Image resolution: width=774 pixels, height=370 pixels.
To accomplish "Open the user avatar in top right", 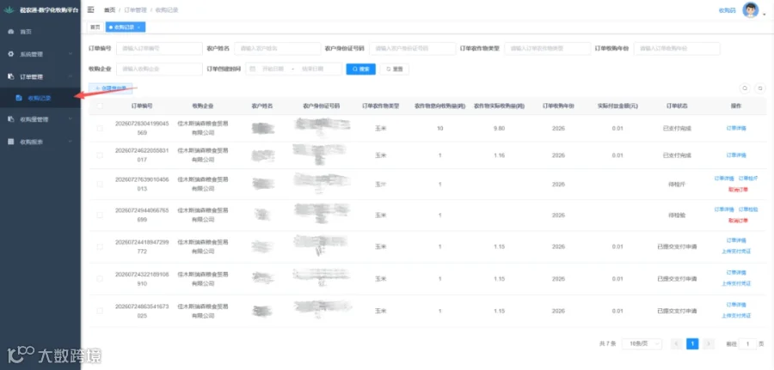I will click(x=750, y=9).
